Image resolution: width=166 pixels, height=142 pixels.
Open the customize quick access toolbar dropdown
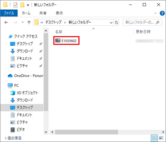(28, 5)
